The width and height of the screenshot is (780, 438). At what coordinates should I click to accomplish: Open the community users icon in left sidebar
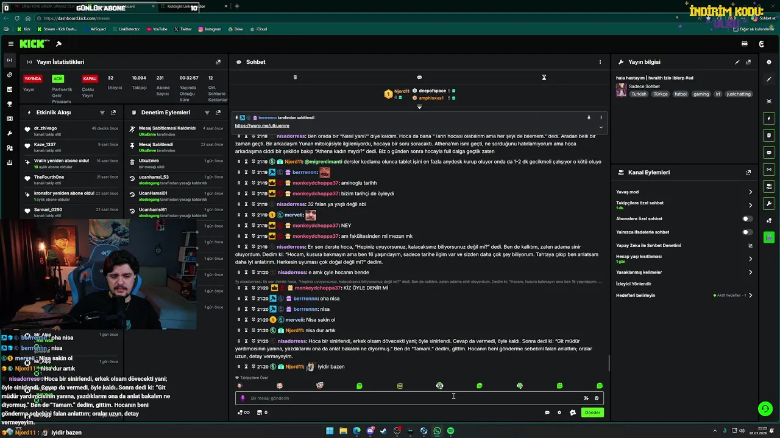(9, 148)
